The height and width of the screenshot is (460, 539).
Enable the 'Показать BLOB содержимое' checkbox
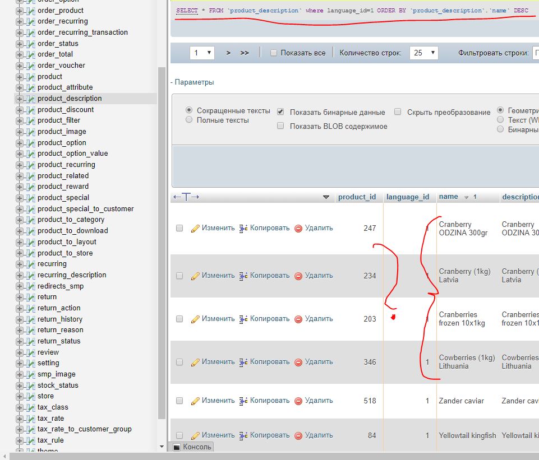click(280, 126)
